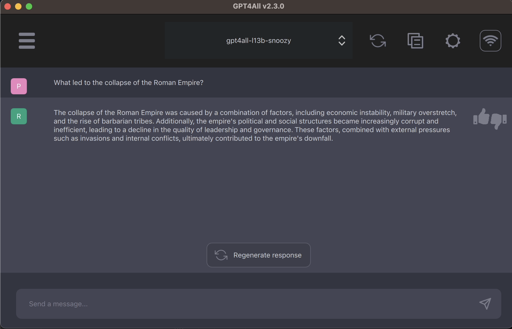Click the green R response avatar

[19, 116]
